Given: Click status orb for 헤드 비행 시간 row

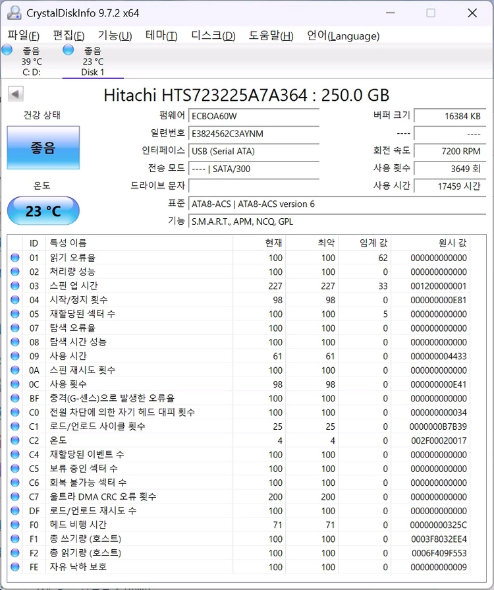Looking at the screenshot, I should tap(15, 524).
